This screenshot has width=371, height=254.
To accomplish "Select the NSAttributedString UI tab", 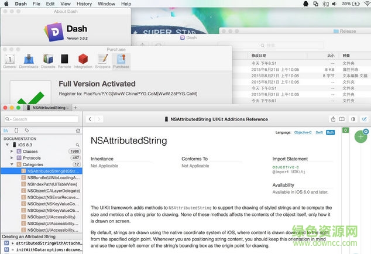I will tap(48, 108).
